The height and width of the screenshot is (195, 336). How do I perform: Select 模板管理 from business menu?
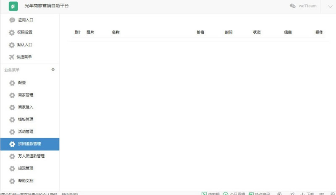click(26, 120)
